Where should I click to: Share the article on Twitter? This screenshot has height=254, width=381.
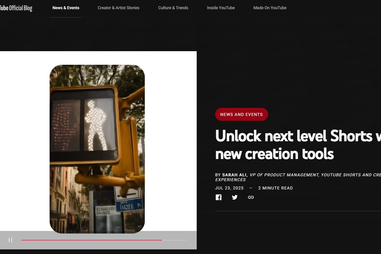pyautogui.click(x=235, y=197)
